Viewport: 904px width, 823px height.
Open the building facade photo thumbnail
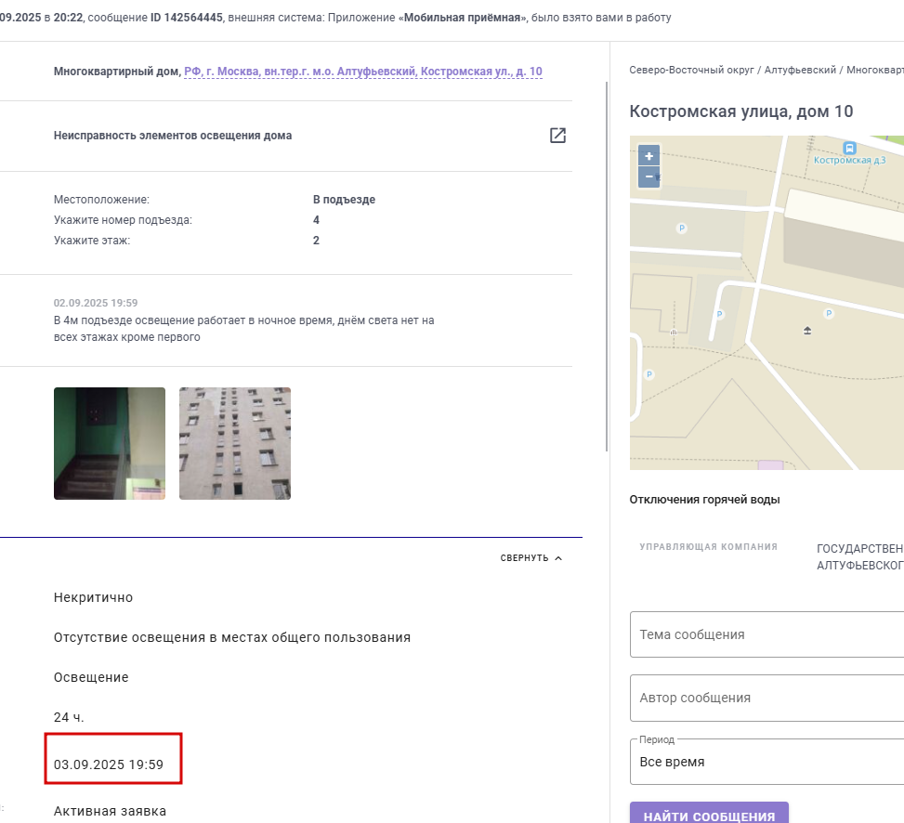pos(235,443)
